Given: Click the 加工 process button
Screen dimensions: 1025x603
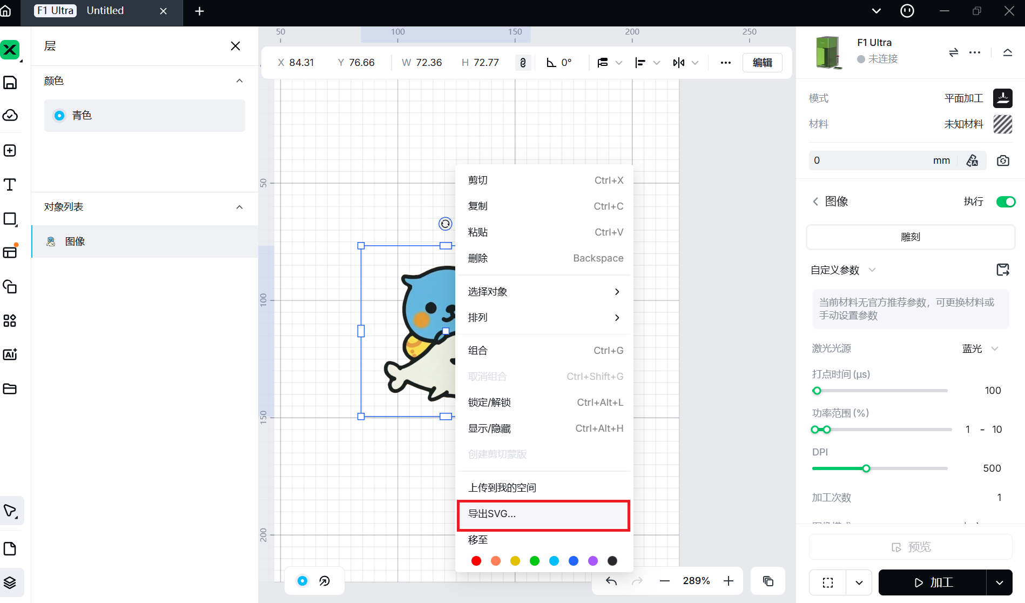Looking at the screenshot, I should click(x=933, y=582).
